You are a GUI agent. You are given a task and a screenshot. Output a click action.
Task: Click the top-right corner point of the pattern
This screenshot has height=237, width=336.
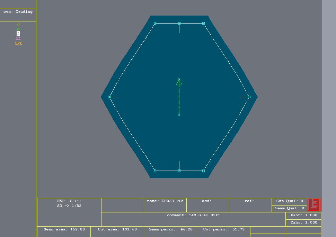pos(204,23)
